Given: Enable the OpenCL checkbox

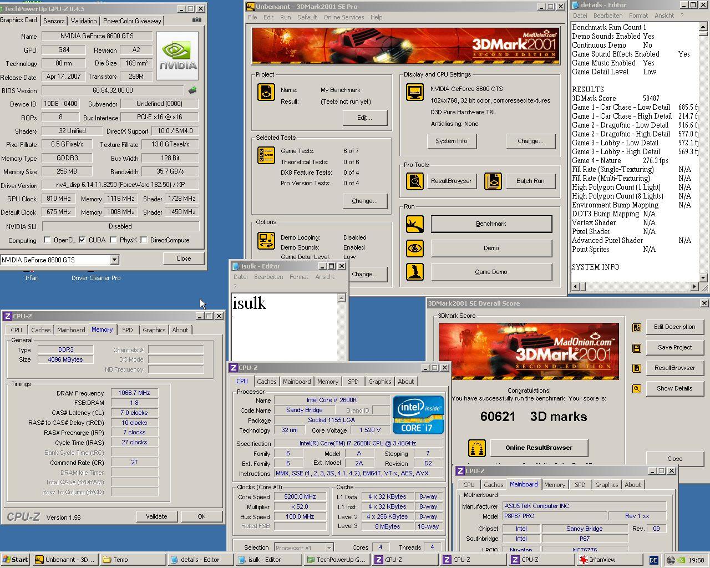Looking at the screenshot, I should tap(47, 240).
